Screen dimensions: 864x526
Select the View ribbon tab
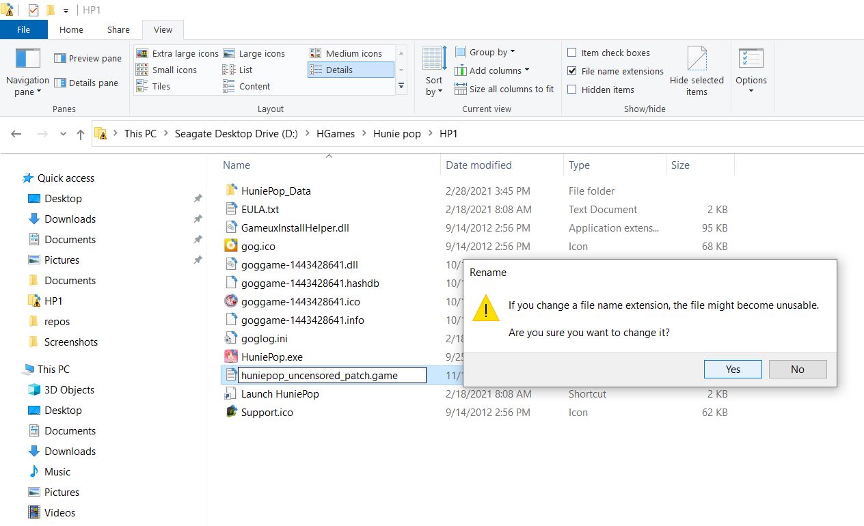coord(163,29)
